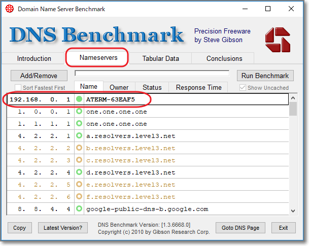Image resolution: width=309 pixels, height=246 pixels.
Task: Click the status circle for 4.2.2.4
Action: [79, 172]
